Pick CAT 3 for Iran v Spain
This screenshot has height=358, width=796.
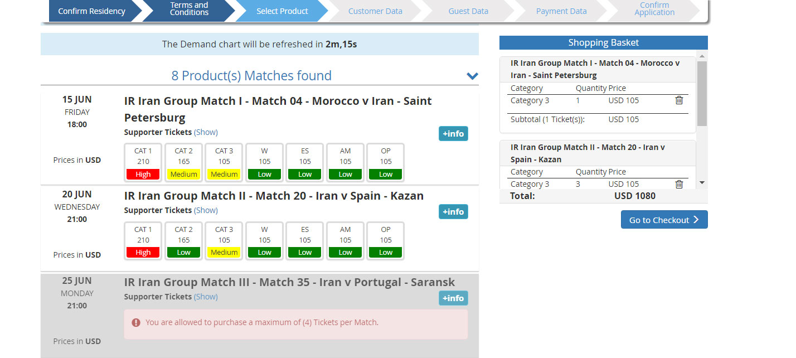[x=224, y=240]
